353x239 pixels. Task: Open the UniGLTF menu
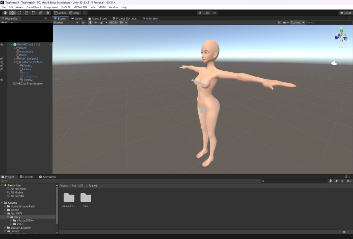[x=65, y=7]
